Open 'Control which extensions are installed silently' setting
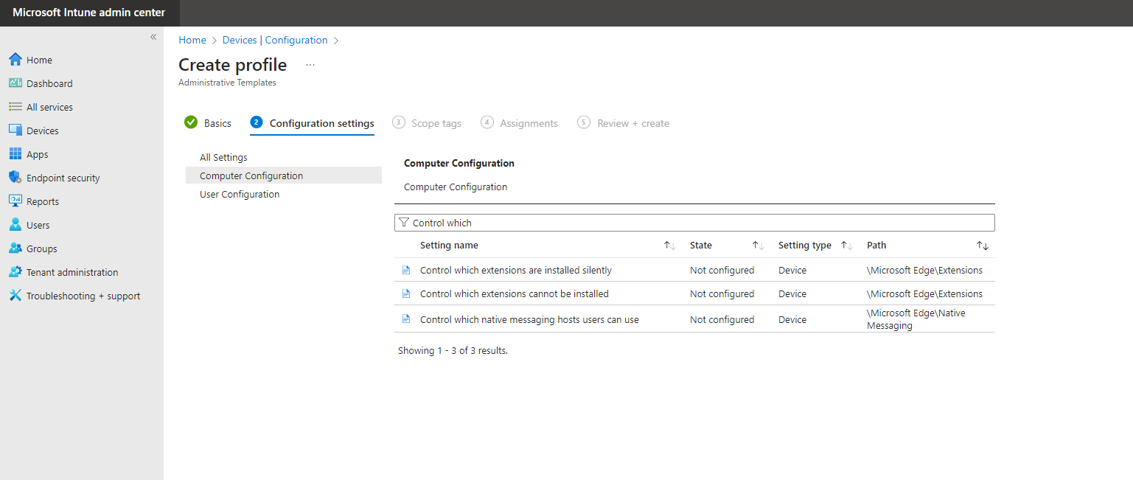Image resolution: width=1133 pixels, height=480 pixels. click(516, 270)
